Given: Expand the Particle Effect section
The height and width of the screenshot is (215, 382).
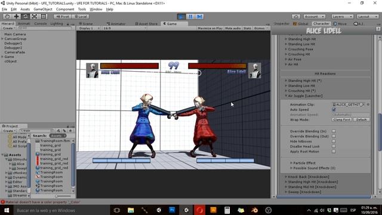Looking at the screenshot, I should 291,163.
